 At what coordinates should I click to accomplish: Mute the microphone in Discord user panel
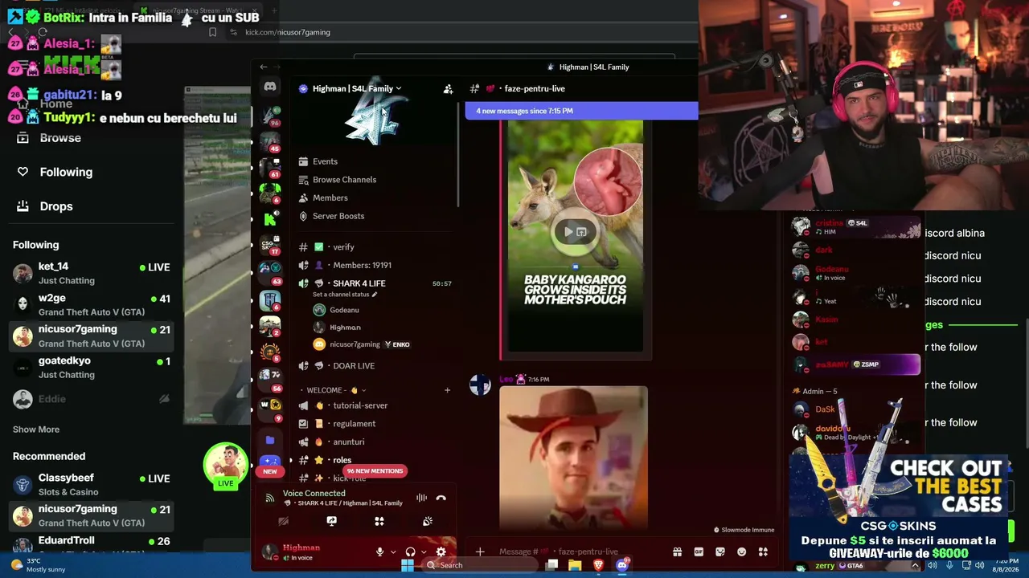coord(380,552)
